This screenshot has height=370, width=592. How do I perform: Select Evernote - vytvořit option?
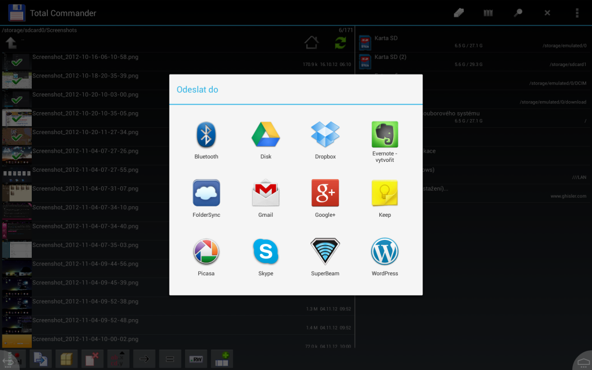[384, 142]
